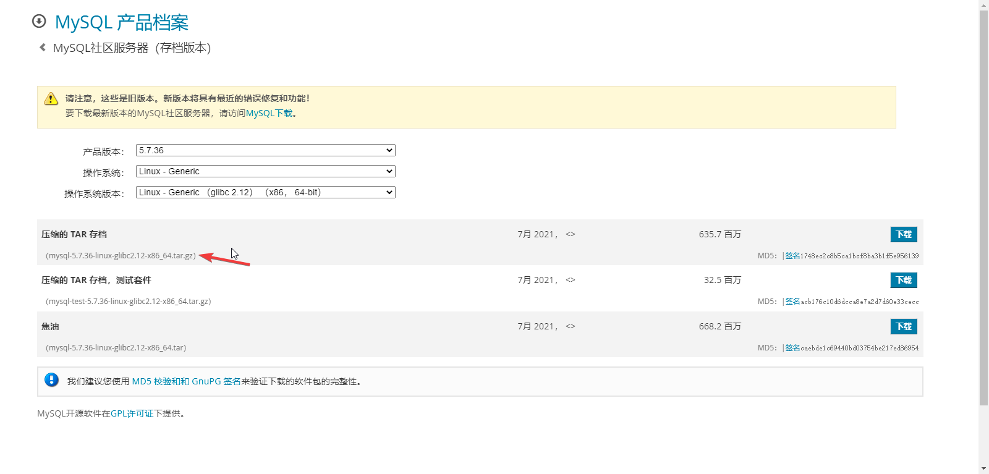Viewport: 989px width, 474px height.
Task: Click the blue info exclamation icon
Action: click(x=52, y=380)
